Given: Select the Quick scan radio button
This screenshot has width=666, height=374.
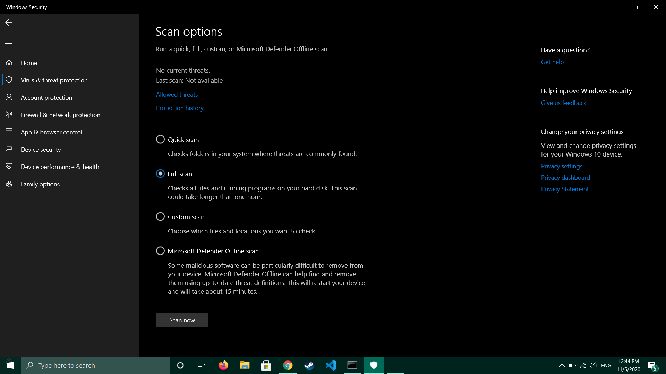Looking at the screenshot, I should 160,139.
